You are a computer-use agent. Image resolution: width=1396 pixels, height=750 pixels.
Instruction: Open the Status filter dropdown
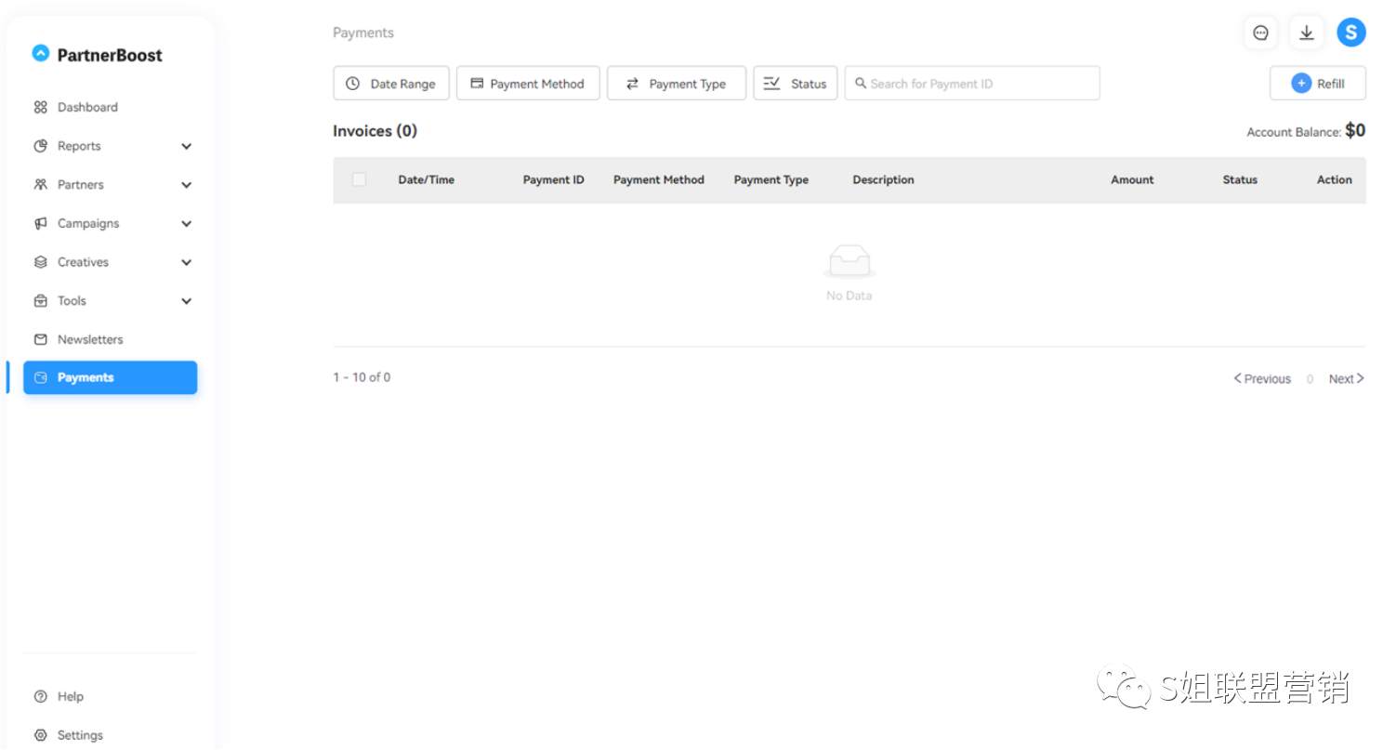796,84
